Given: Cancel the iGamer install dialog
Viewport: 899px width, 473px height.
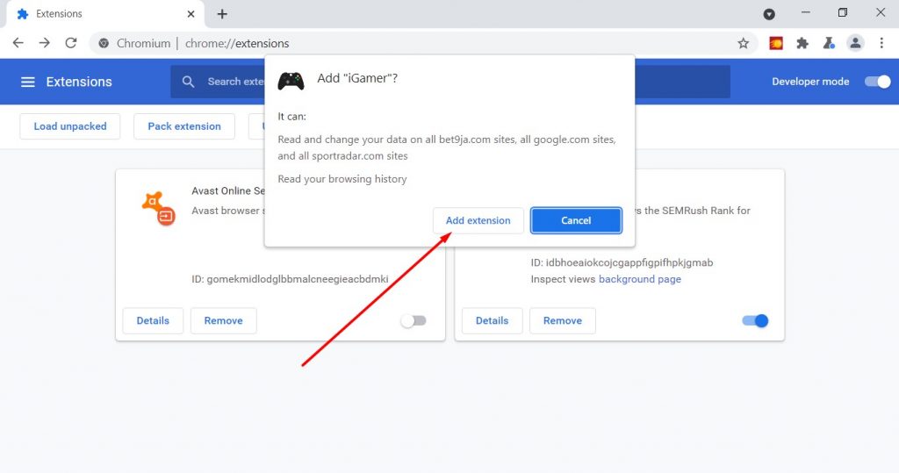Looking at the screenshot, I should click(576, 220).
